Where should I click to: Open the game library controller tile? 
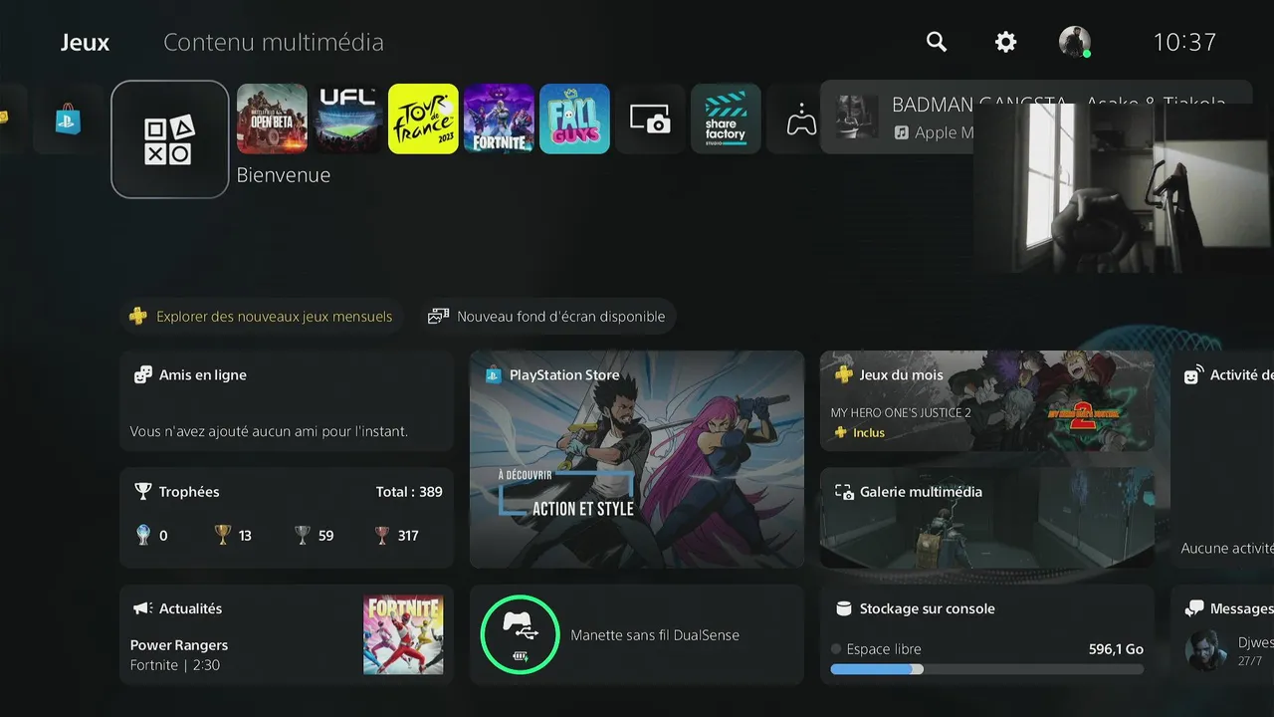click(801, 119)
